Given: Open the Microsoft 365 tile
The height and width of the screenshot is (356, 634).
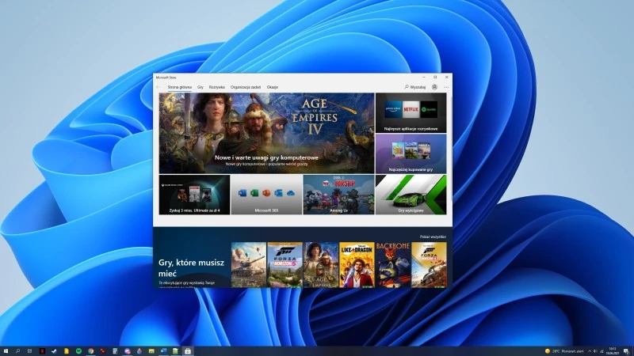Looking at the screenshot, I should [x=266, y=195].
